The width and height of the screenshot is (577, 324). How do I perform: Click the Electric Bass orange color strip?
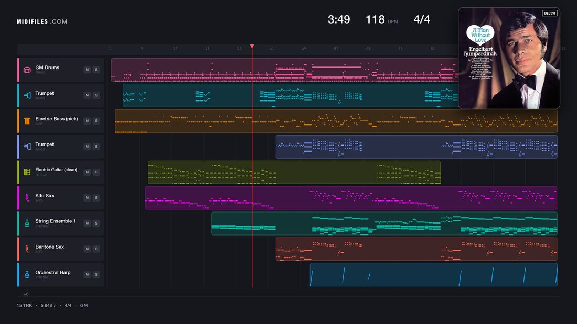18,121
